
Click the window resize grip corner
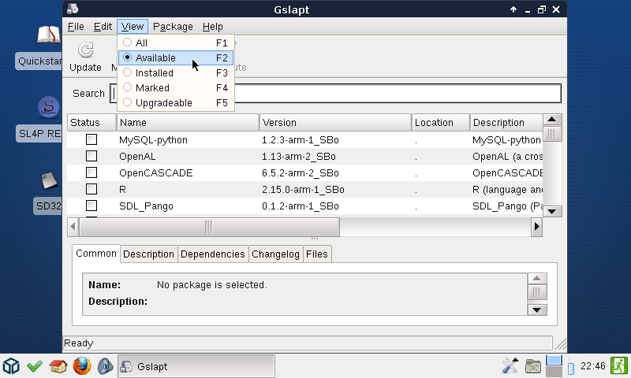(560, 343)
